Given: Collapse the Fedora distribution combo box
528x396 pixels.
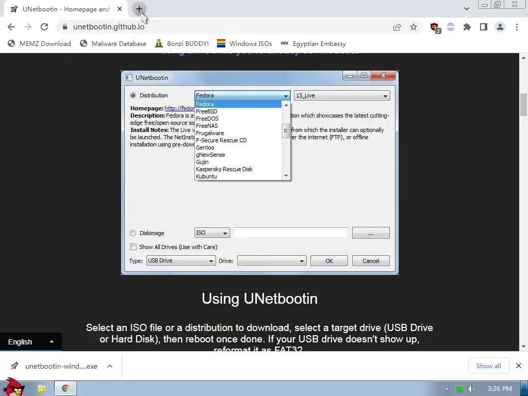Looking at the screenshot, I should (x=242, y=95).
